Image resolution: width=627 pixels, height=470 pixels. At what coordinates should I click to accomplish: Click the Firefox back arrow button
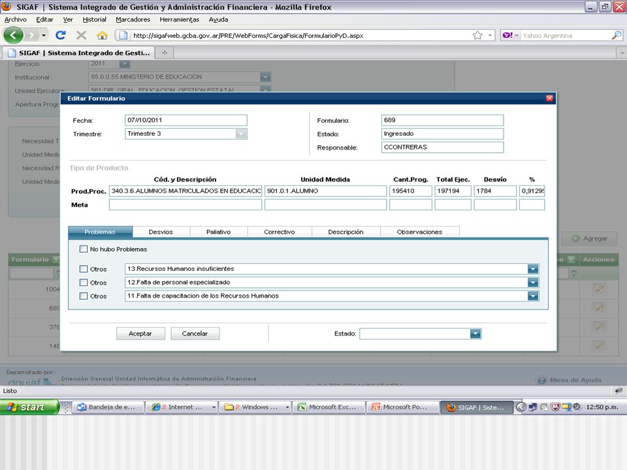point(13,35)
